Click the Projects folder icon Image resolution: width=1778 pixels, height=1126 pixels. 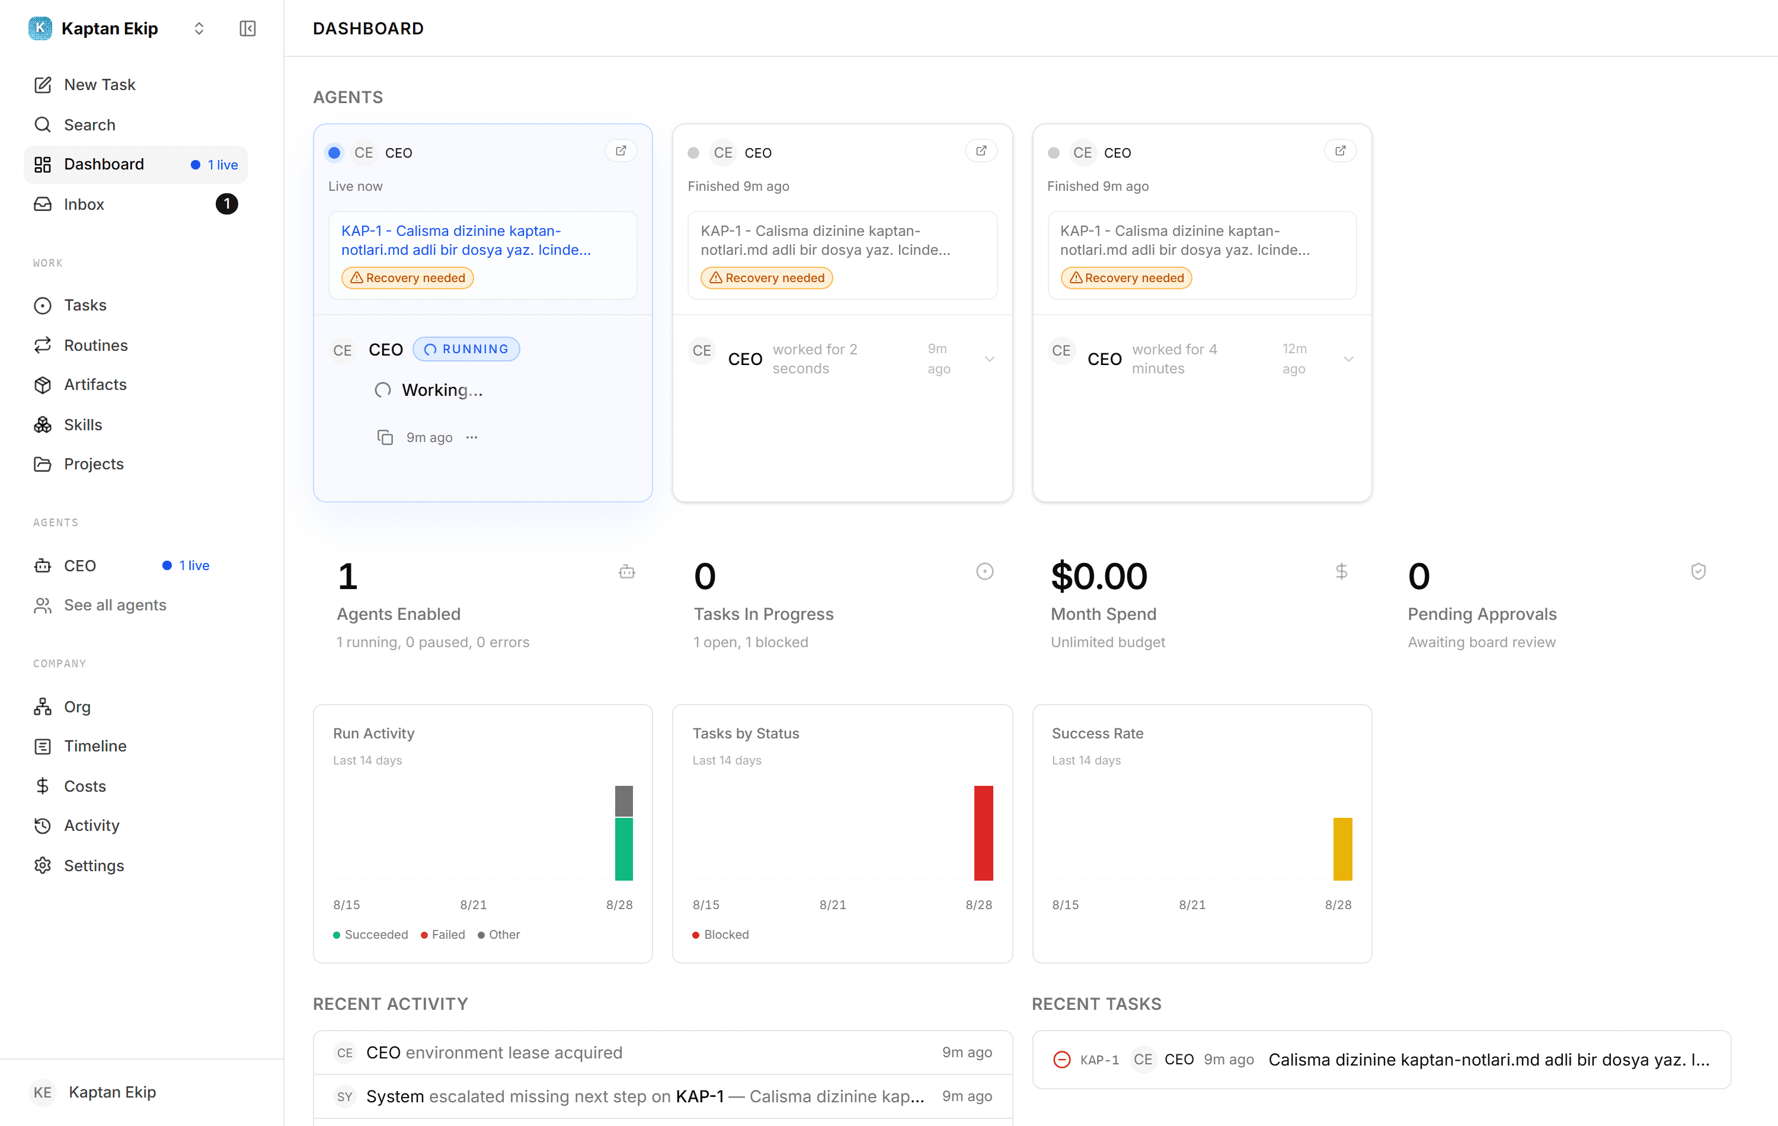click(x=43, y=463)
